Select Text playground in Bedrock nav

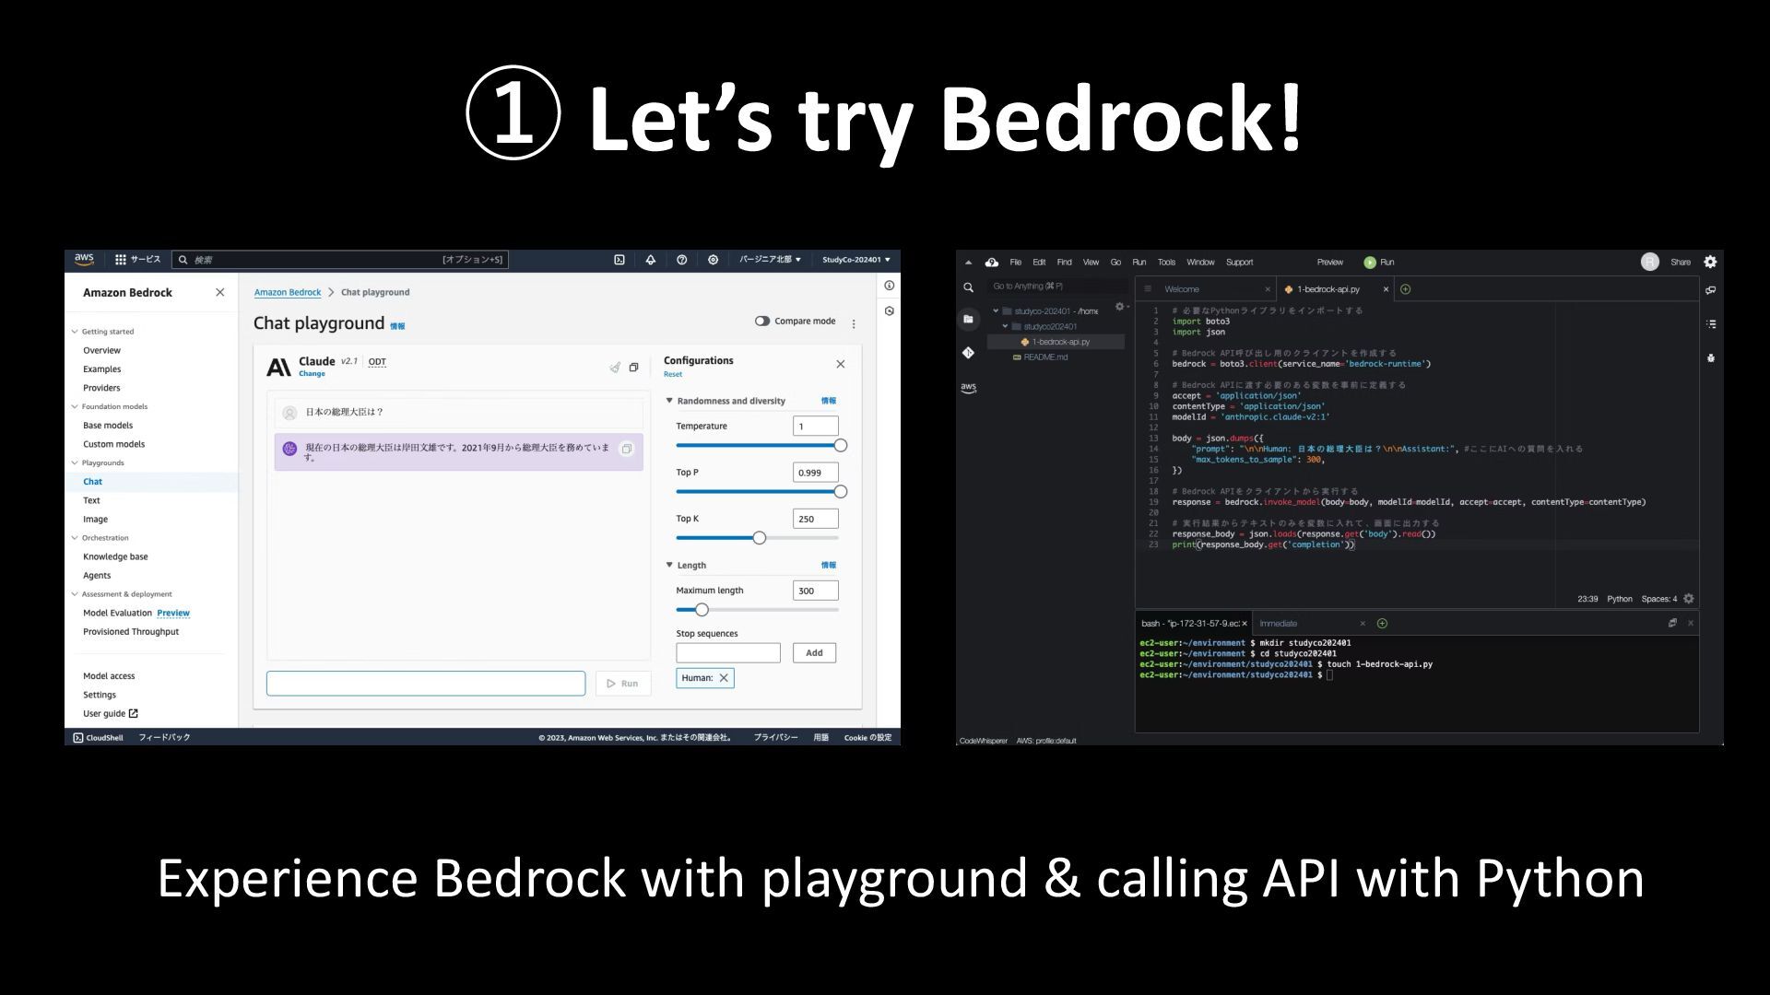point(91,500)
